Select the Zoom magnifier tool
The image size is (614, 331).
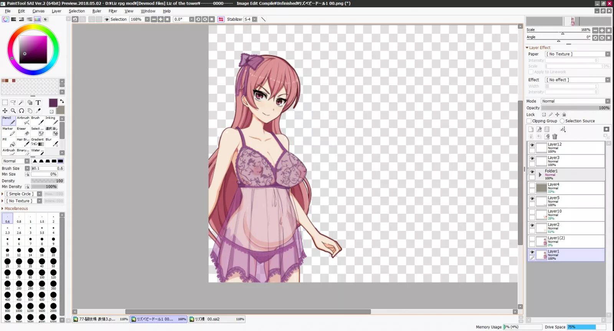[13, 111]
